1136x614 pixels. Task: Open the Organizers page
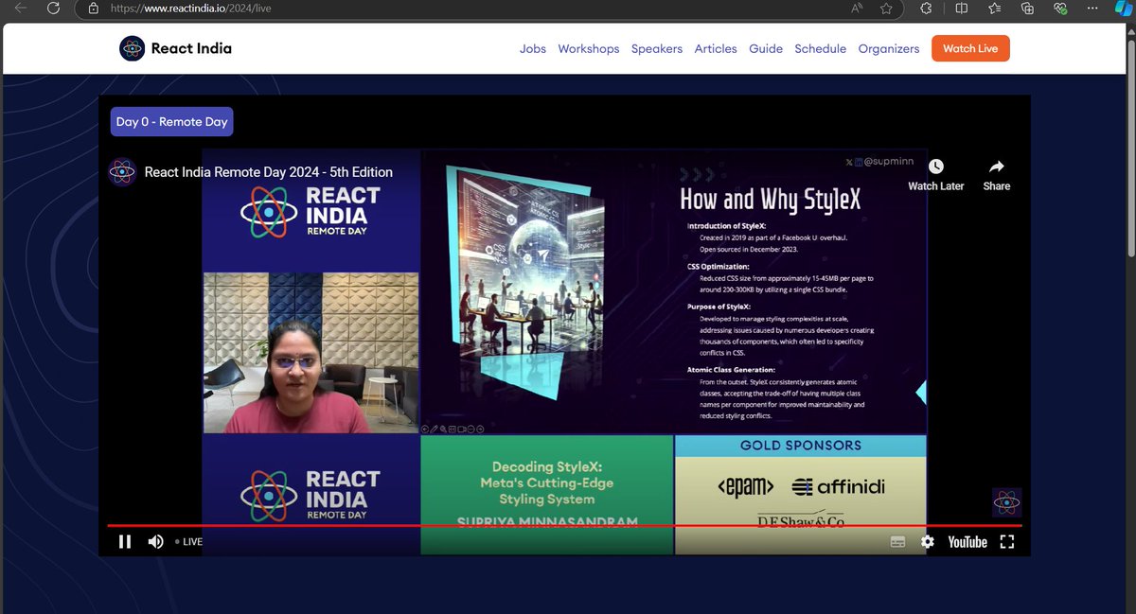[x=889, y=48]
